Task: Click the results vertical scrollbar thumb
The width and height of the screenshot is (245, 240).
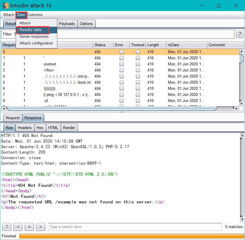Action: click(242, 58)
